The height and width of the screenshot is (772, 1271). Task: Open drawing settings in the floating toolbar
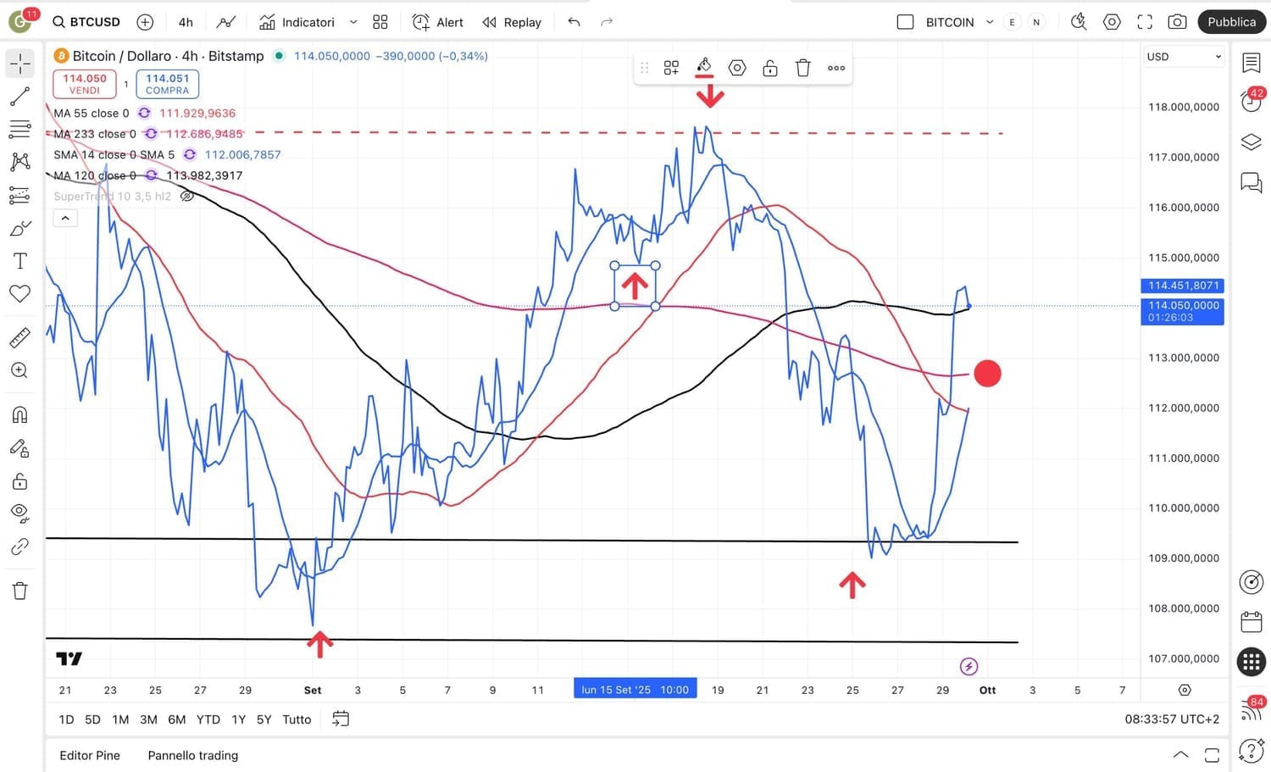click(x=737, y=68)
